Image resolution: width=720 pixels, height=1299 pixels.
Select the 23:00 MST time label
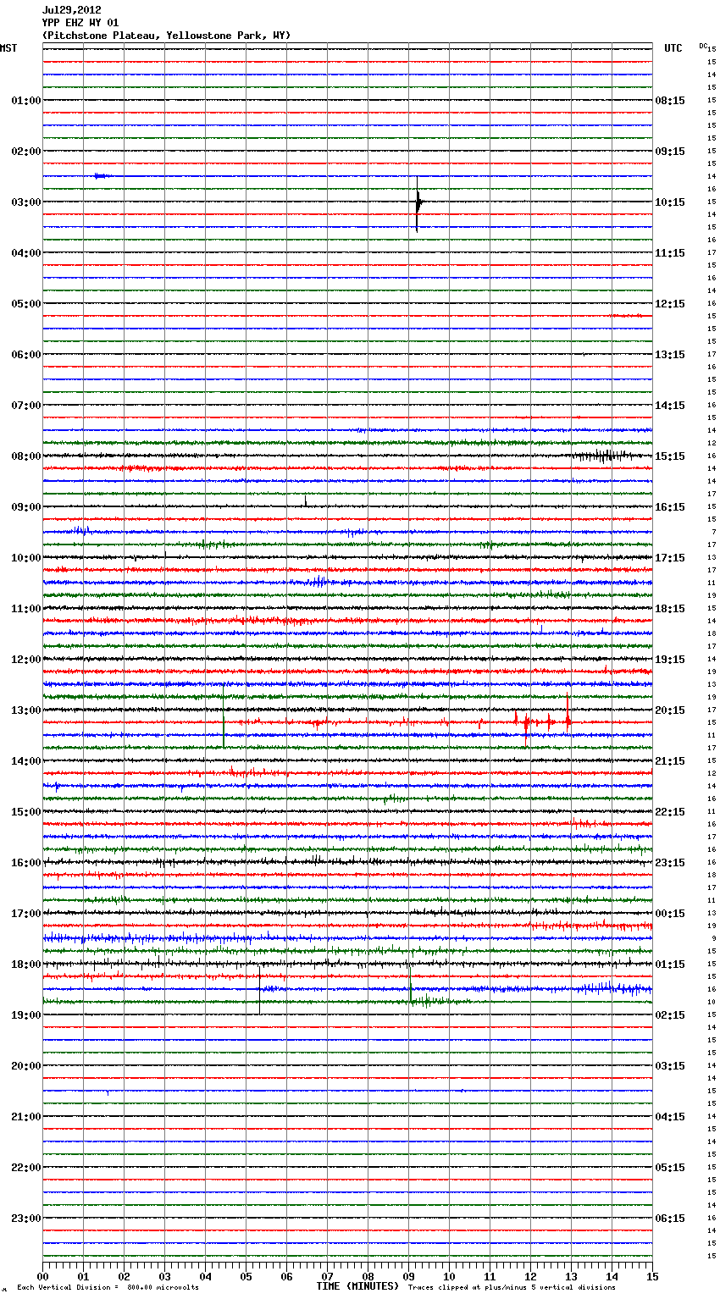click(26, 1219)
